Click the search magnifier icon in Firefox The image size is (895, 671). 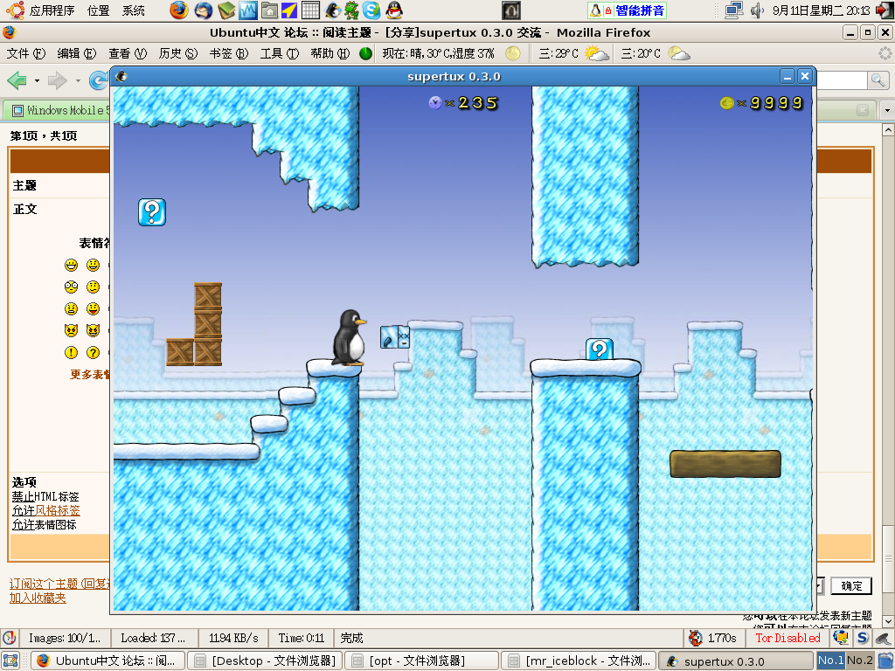(878, 80)
